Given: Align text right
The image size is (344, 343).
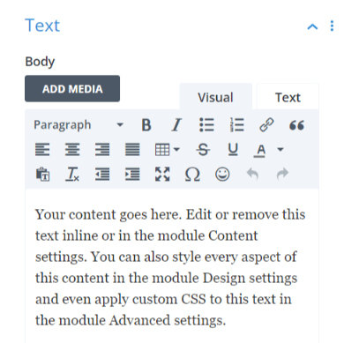Looking at the screenshot, I should tap(102, 149).
